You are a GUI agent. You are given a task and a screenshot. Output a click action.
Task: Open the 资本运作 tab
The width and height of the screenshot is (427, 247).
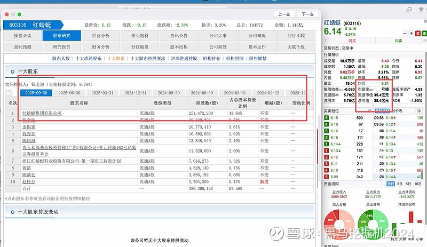[x=257, y=47]
